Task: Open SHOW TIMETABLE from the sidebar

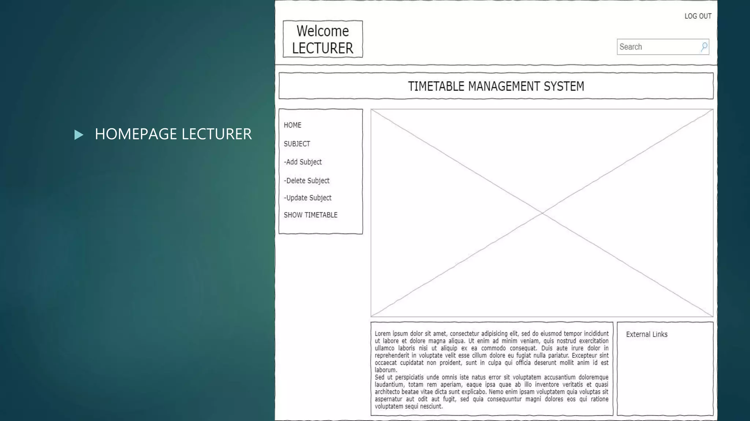Action: (311, 215)
